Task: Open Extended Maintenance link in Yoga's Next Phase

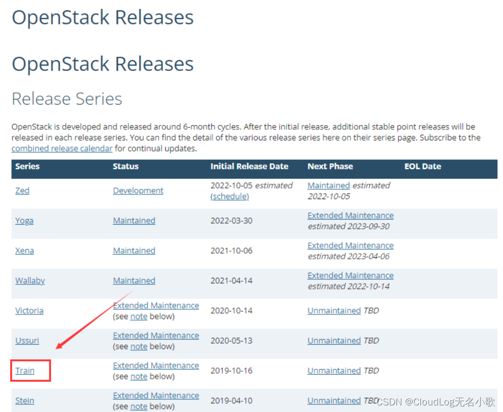Action: 350,215
